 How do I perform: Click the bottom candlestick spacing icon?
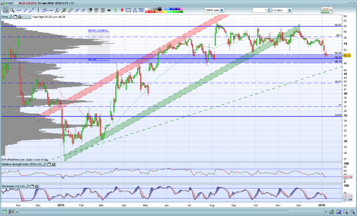11,212
